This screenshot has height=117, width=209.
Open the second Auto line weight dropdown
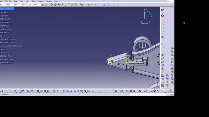pyautogui.click(x=18, y=5)
